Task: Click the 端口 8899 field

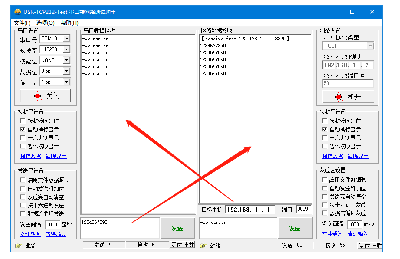Action: [x=304, y=209]
